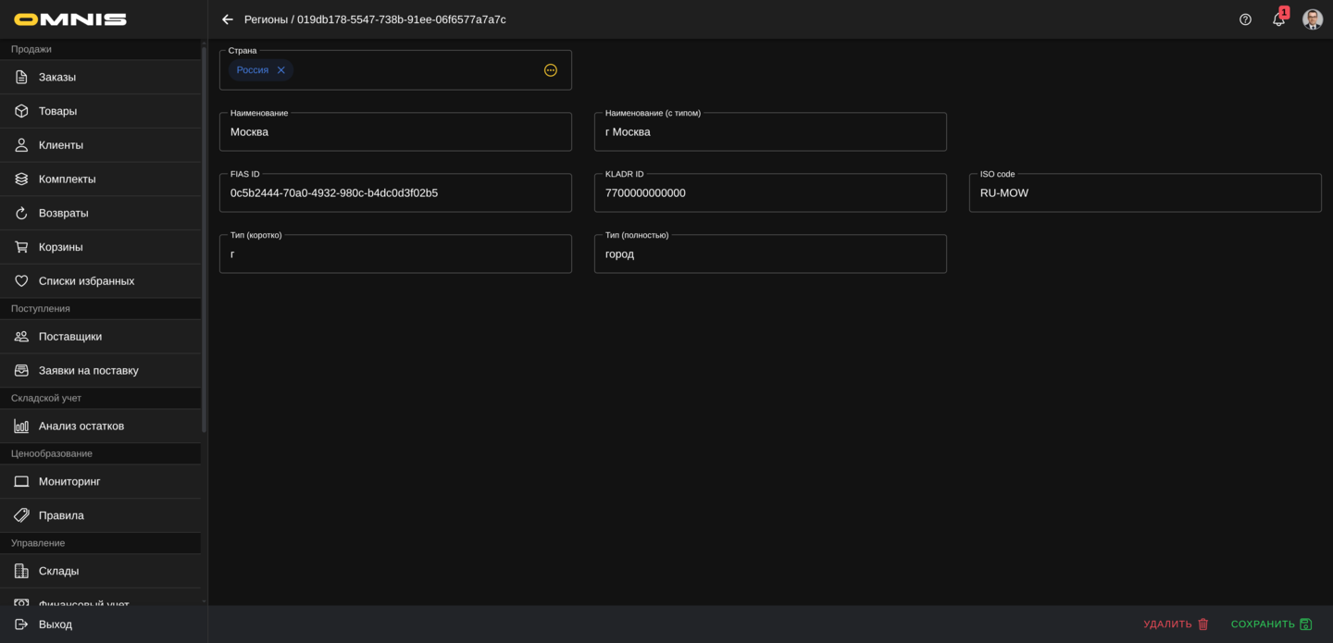
Task: Remove the Россия chip with X
Action: tap(281, 70)
